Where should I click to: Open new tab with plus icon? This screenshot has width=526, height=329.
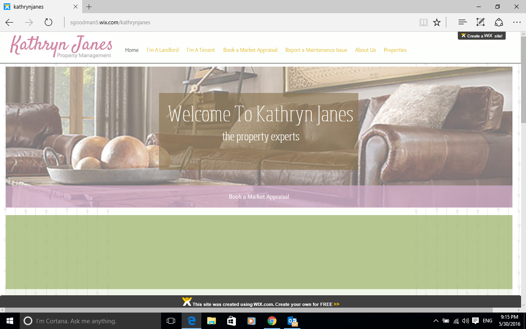(89, 7)
